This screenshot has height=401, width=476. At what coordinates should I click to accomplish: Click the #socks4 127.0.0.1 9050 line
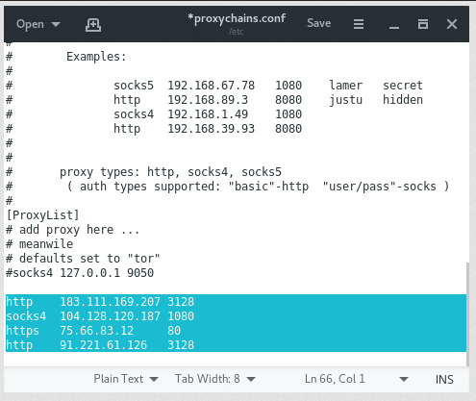pos(80,273)
